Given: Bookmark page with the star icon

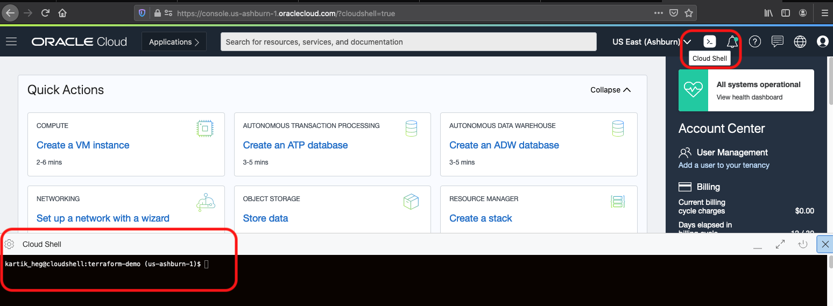Looking at the screenshot, I should [689, 13].
